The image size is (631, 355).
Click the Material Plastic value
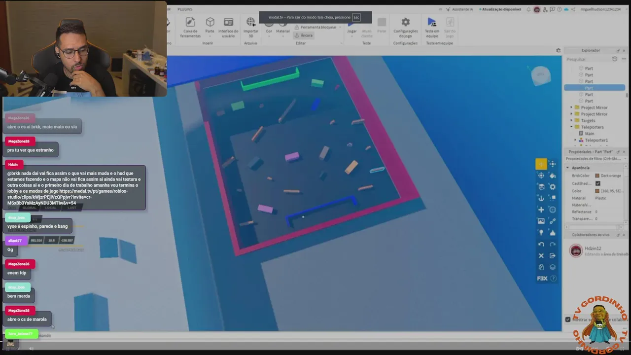600,198
